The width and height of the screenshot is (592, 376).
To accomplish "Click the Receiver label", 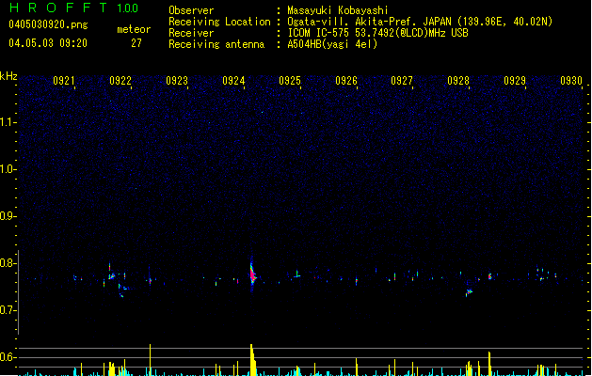I will pos(191,33).
